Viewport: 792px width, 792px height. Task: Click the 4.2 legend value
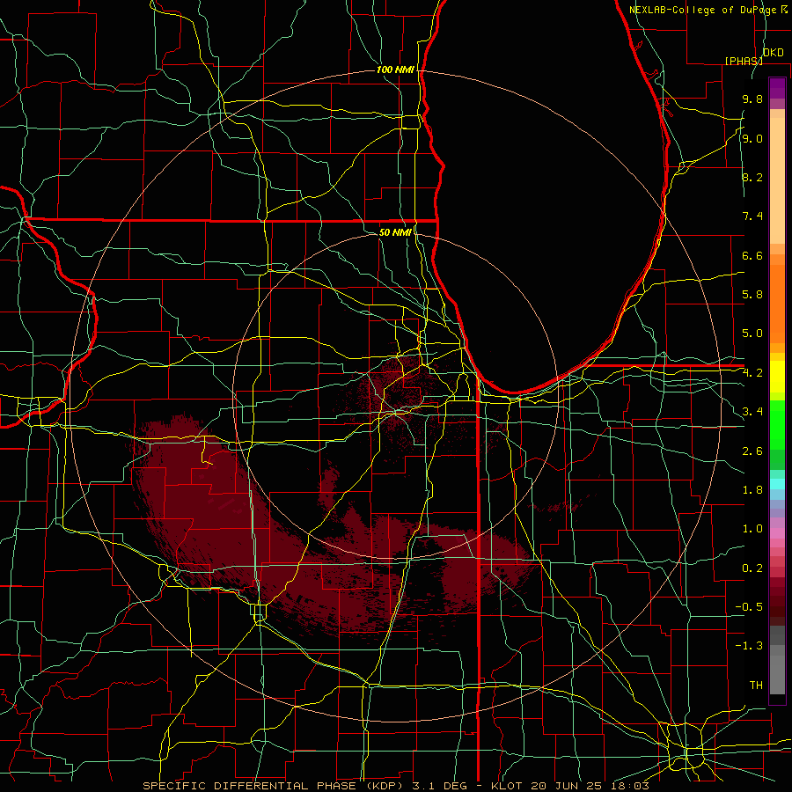point(752,373)
